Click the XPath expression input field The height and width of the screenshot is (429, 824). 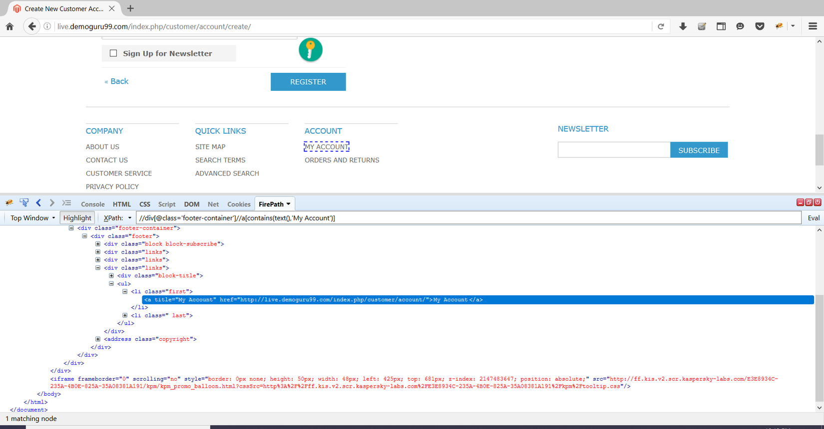(468, 218)
